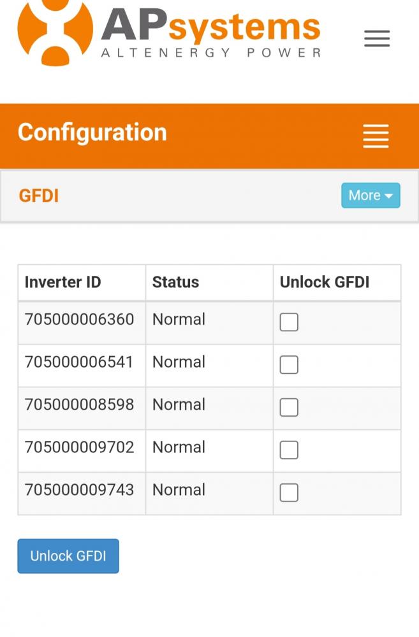The height and width of the screenshot is (637, 419).
Task: Check Unlock GFDI for inverter 705000009743
Action: click(289, 493)
